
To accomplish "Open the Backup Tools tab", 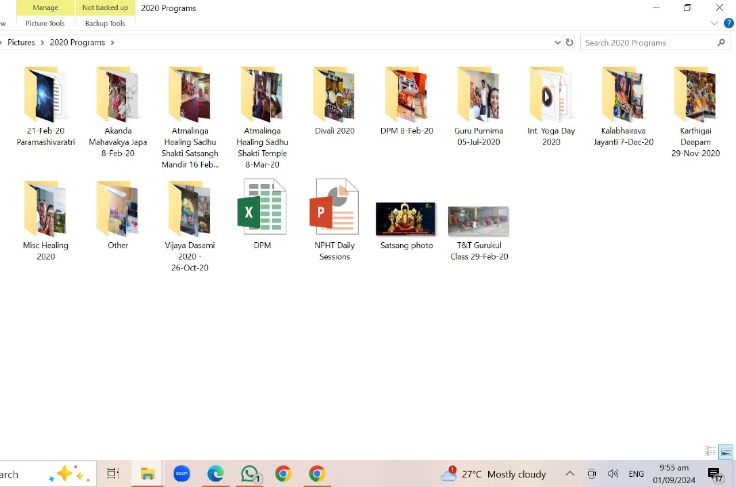I will point(105,23).
